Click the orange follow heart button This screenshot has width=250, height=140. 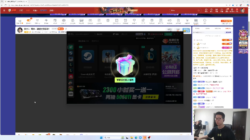click(x=61, y=29)
